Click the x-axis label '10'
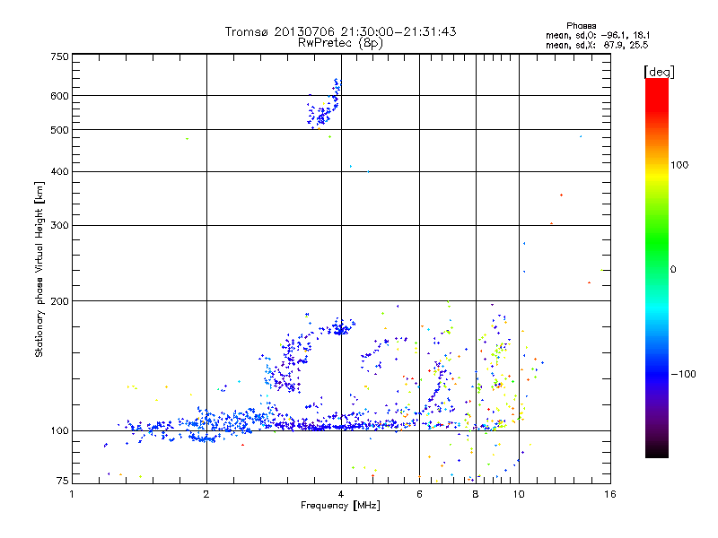 pos(519,494)
